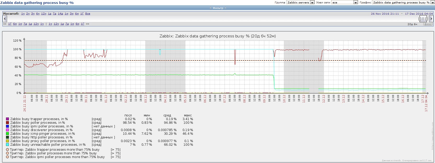
Task: Click the bright green swatch for icmp pinger processes
Action: click(8, 134)
